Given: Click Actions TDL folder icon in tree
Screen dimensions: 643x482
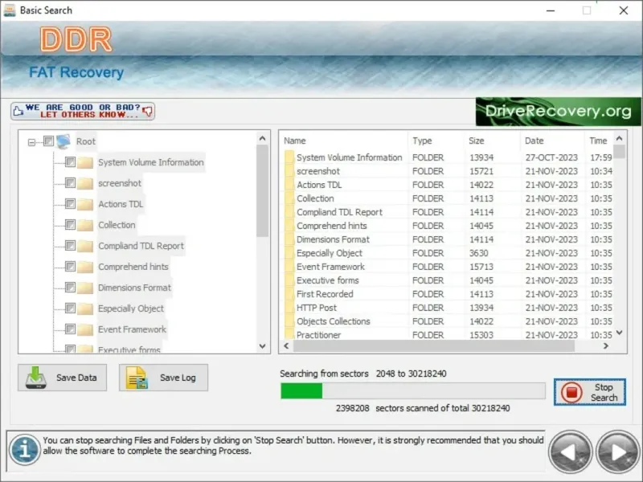Looking at the screenshot, I should (x=85, y=204).
